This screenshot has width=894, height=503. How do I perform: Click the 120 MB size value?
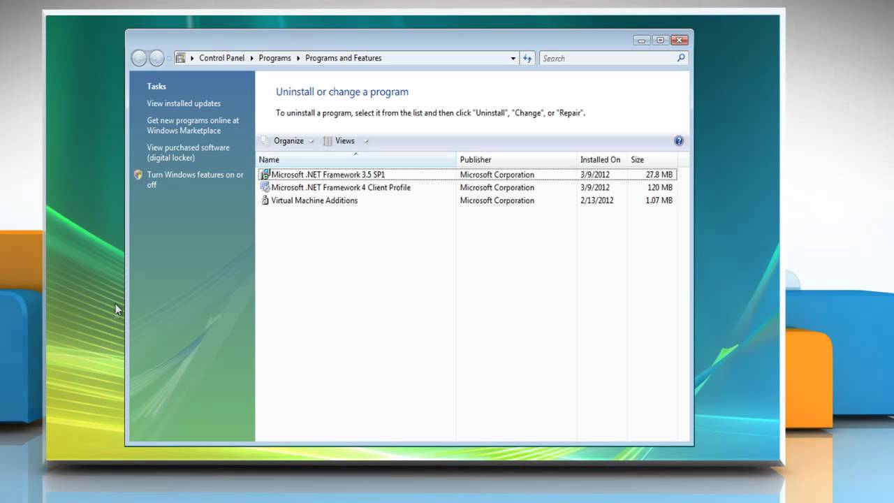point(660,187)
